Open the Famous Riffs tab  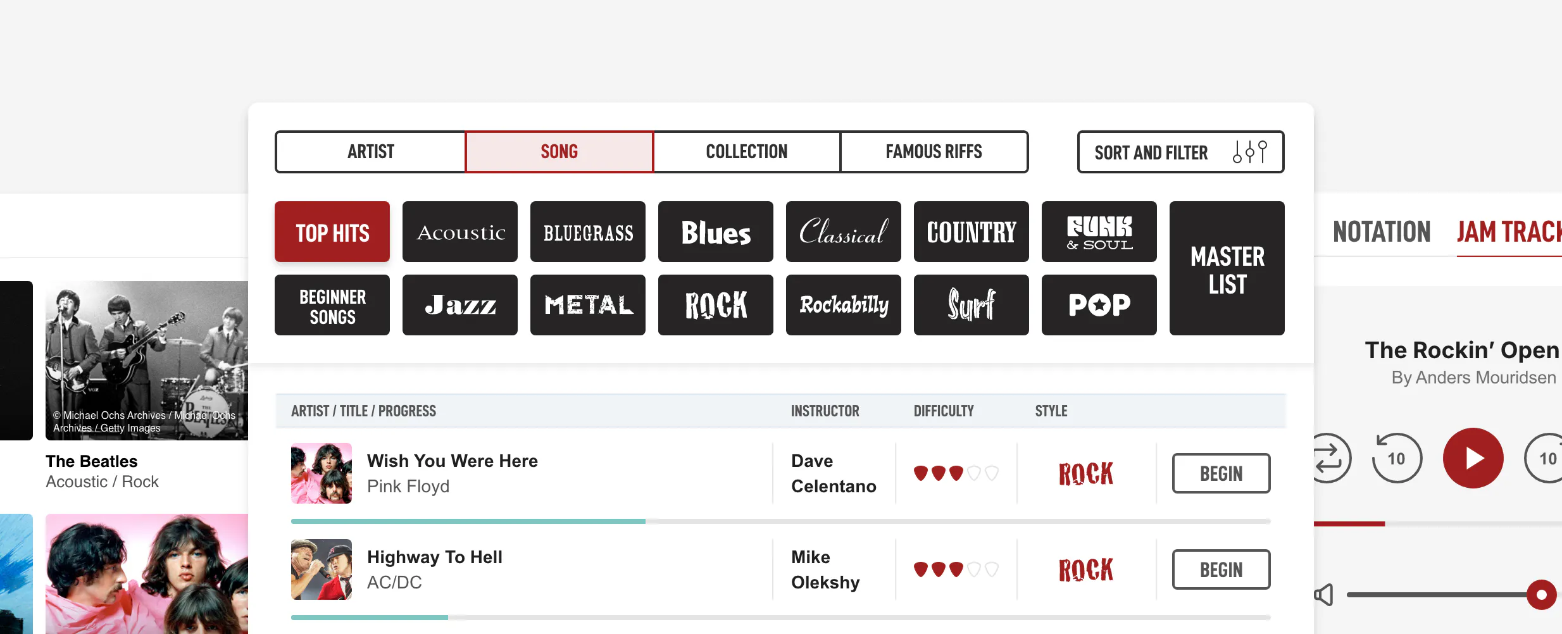tap(934, 152)
